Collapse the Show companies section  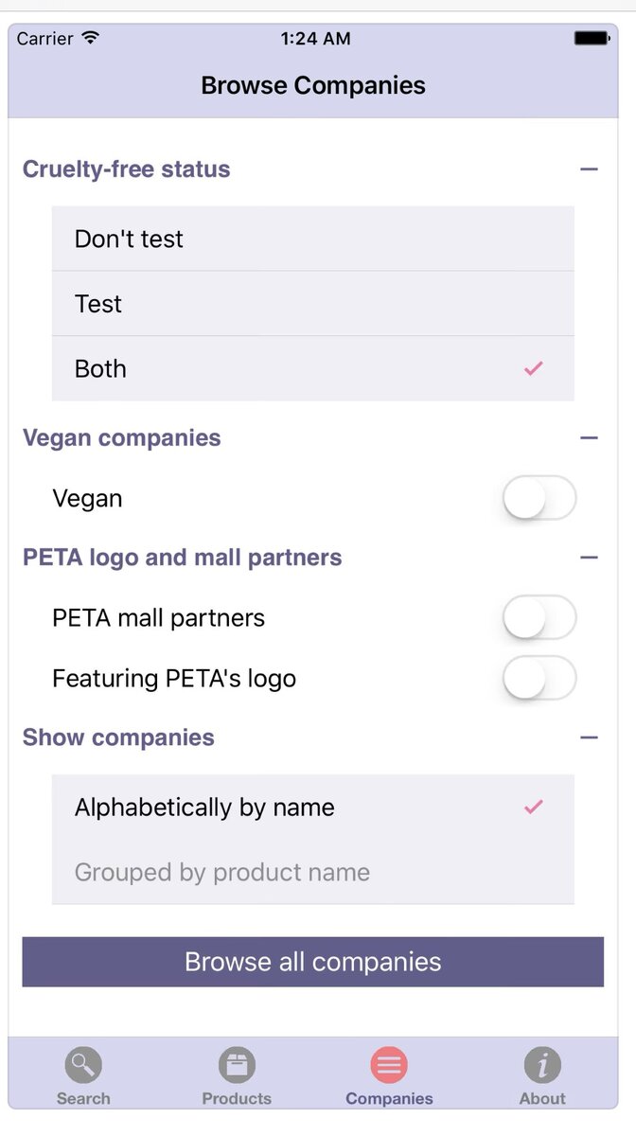(589, 737)
